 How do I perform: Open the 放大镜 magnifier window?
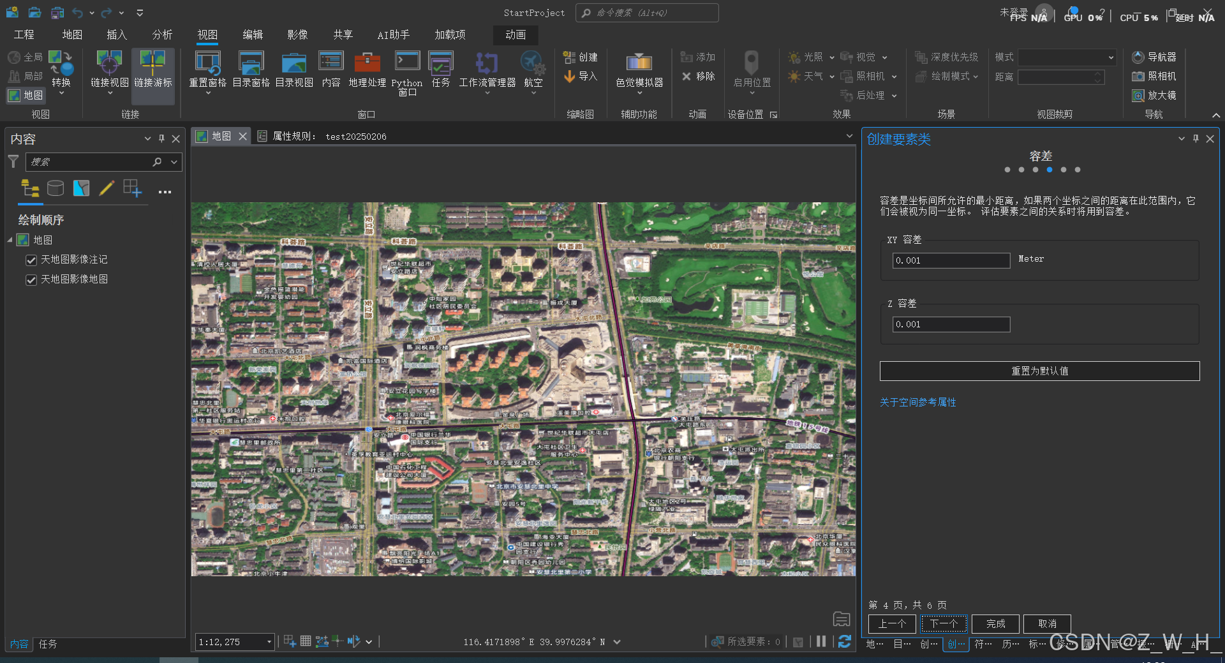(1154, 95)
